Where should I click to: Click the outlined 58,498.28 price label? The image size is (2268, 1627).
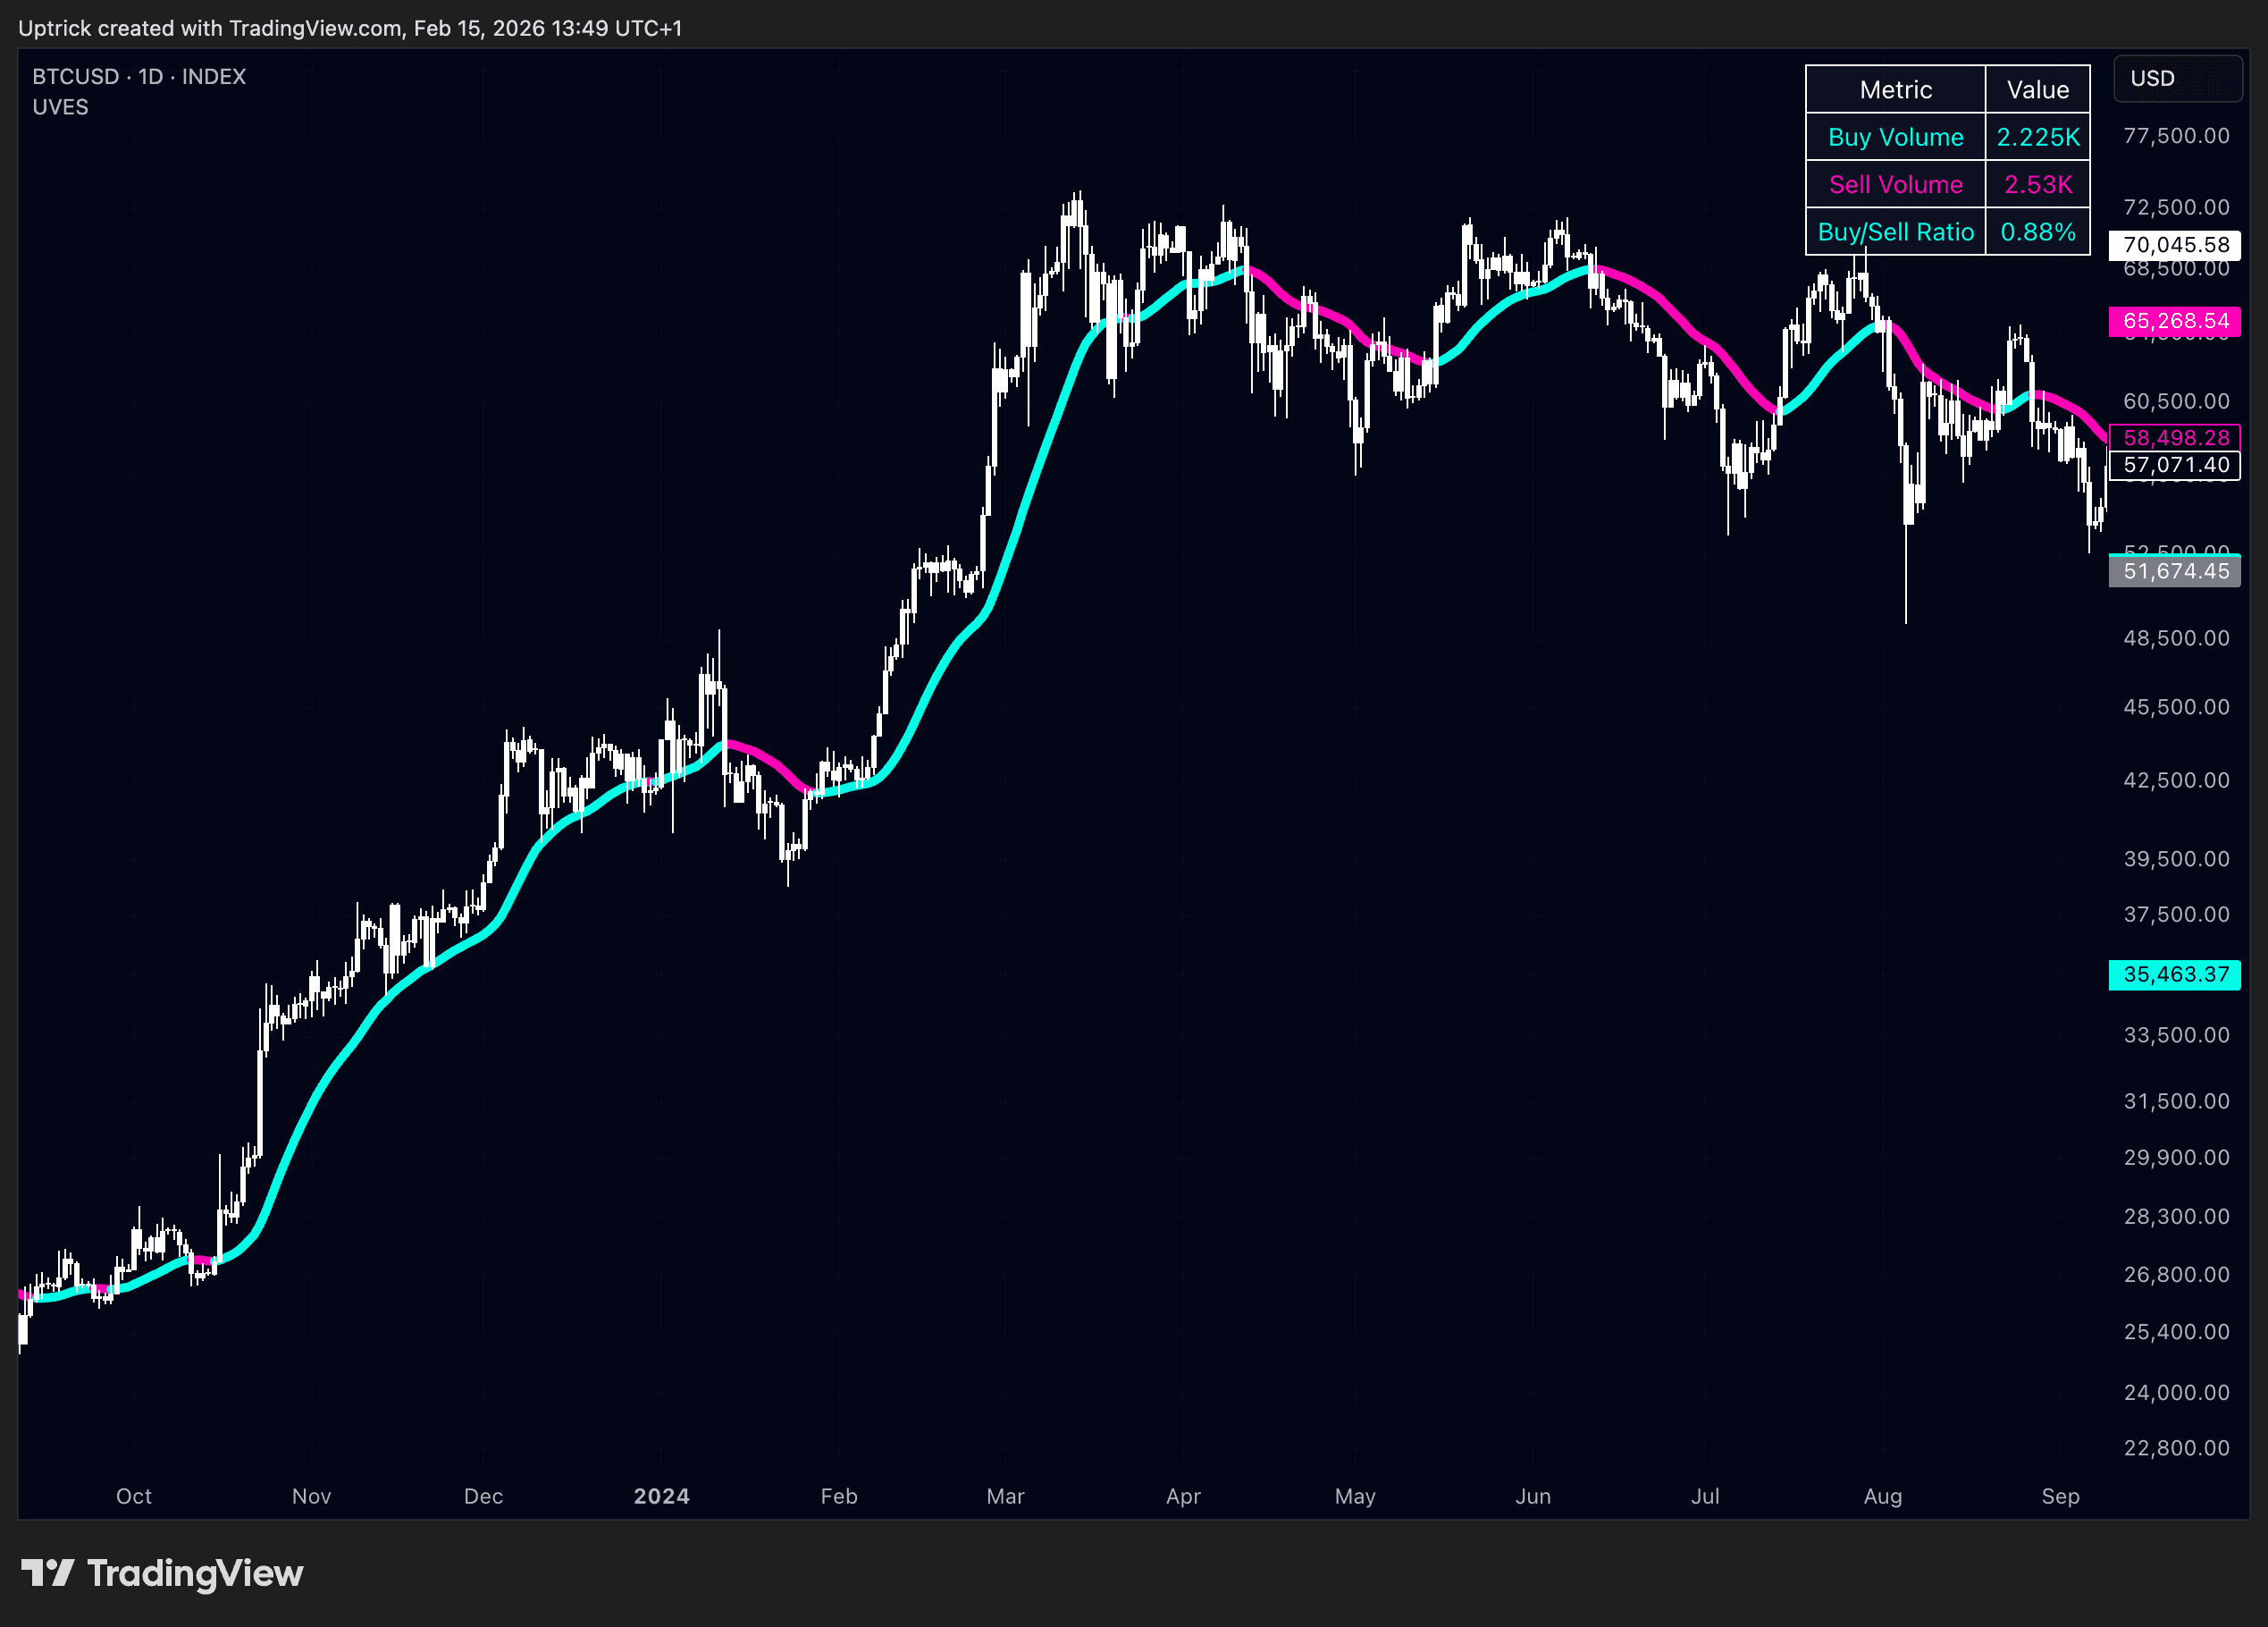pyautogui.click(x=2174, y=437)
